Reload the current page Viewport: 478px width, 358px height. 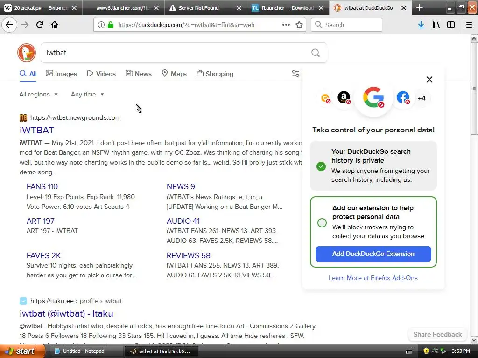pyautogui.click(x=40, y=25)
